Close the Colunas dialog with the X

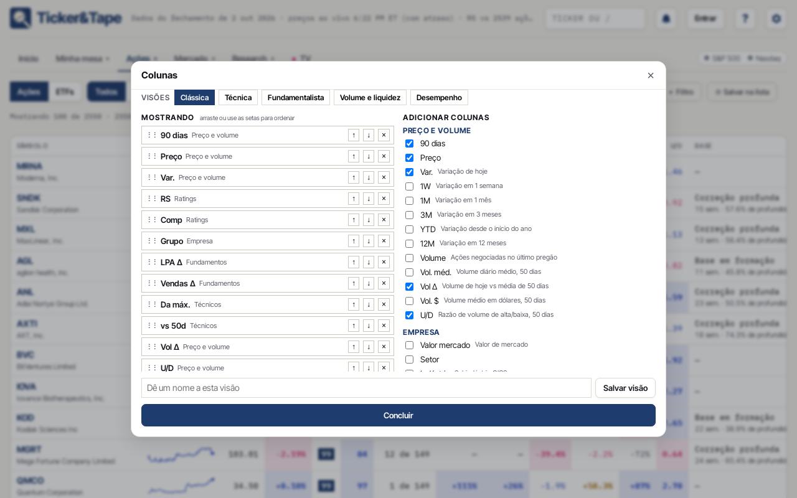point(651,75)
